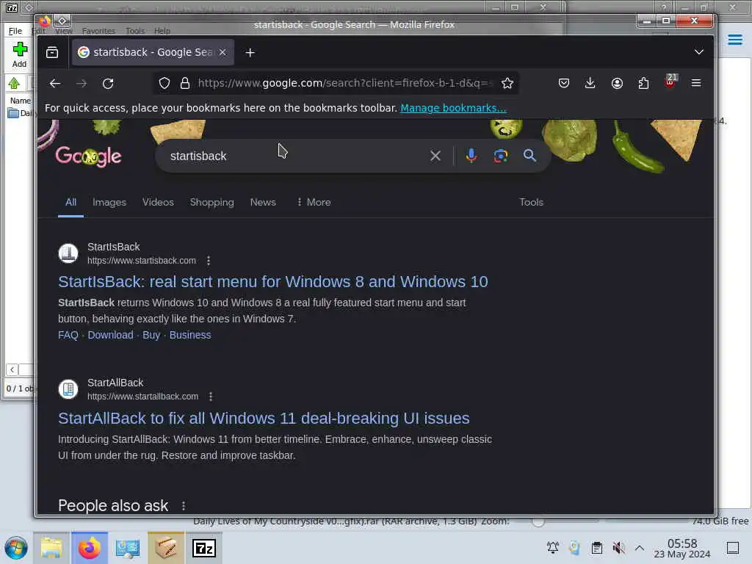Open Firefox tracking protection shield
This screenshot has width=752, height=564.
click(164, 84)
